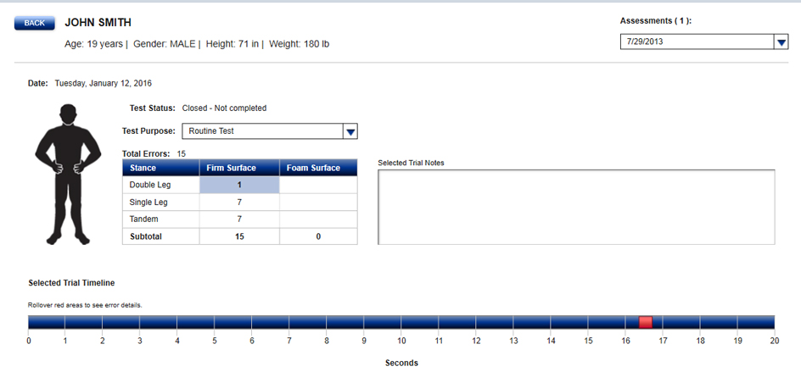Select Single Leg Firm Surface score 7
The image size is (801, 383).
(239, 202)
